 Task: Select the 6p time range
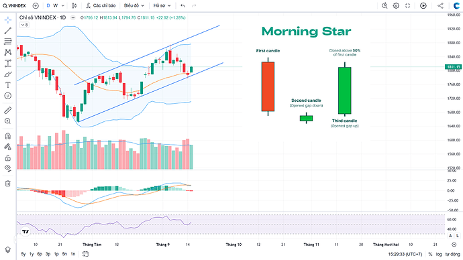click(40, 254)
